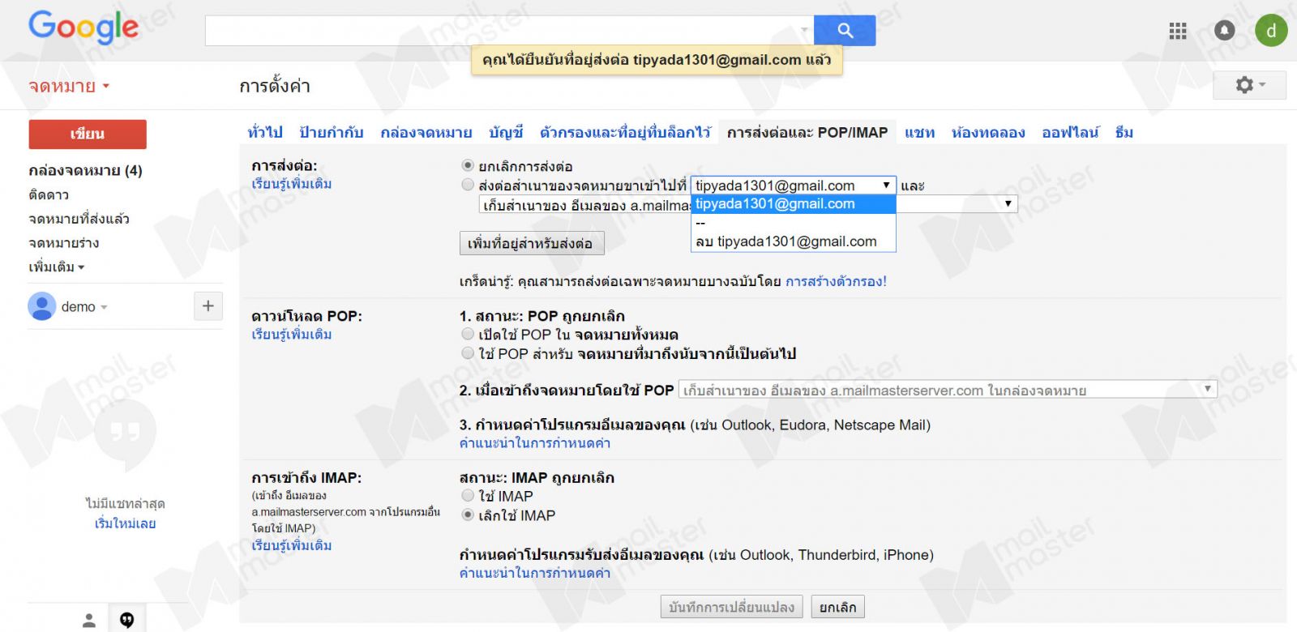Click the forwarding confirmation notification banner
This screenshot has width=1297, height=632.
click(x=657, y=60)
